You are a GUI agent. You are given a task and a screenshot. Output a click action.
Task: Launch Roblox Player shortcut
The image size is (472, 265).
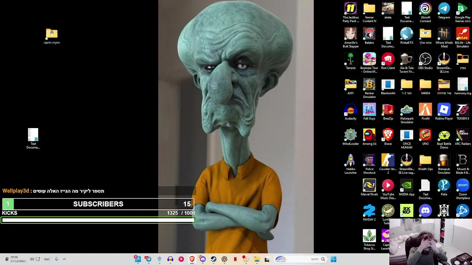(444, 112)
